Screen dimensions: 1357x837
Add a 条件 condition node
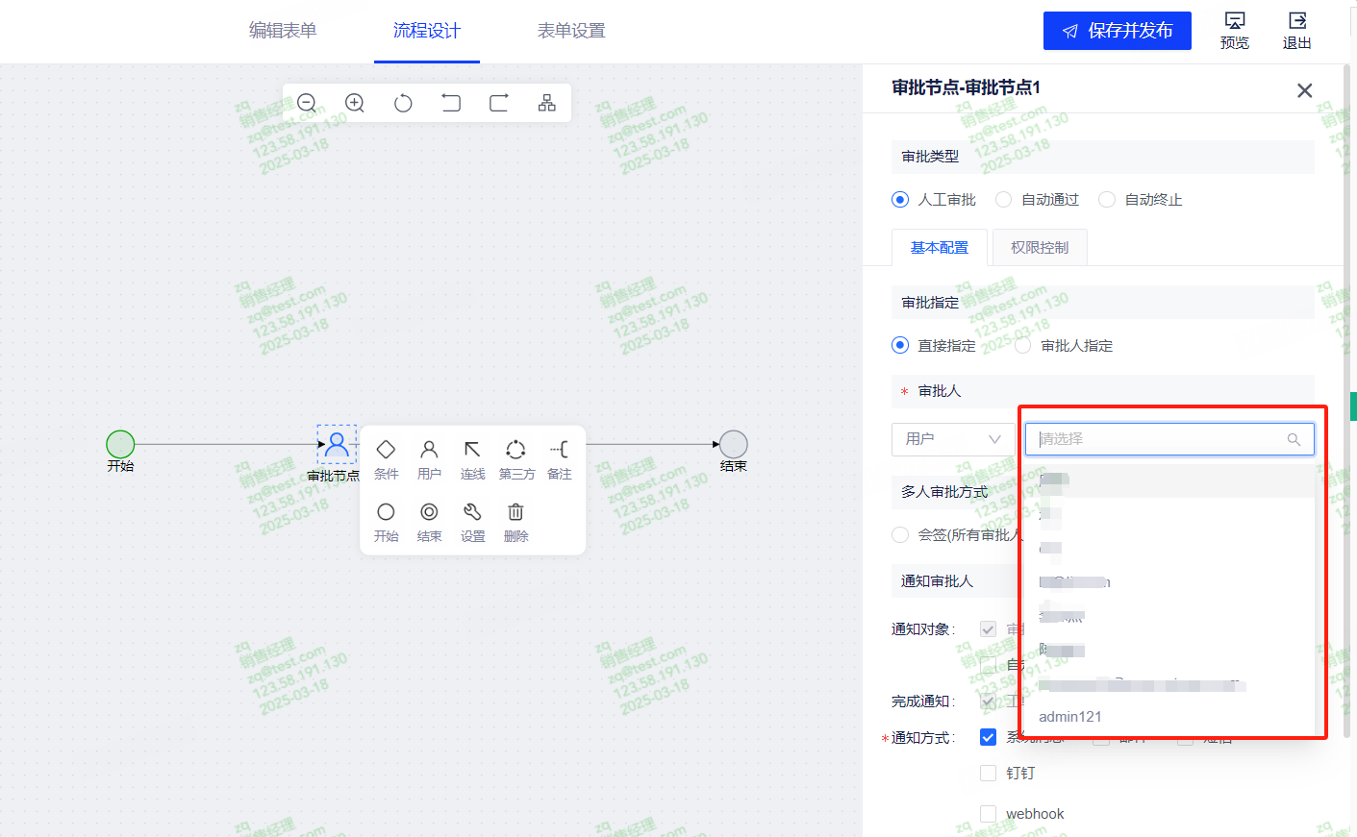click(x=386, y=457)
